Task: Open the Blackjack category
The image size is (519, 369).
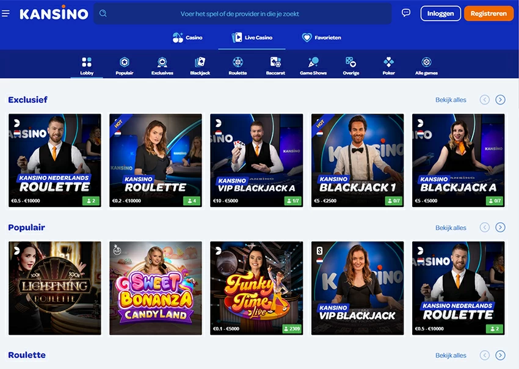Action: (200, 64)
